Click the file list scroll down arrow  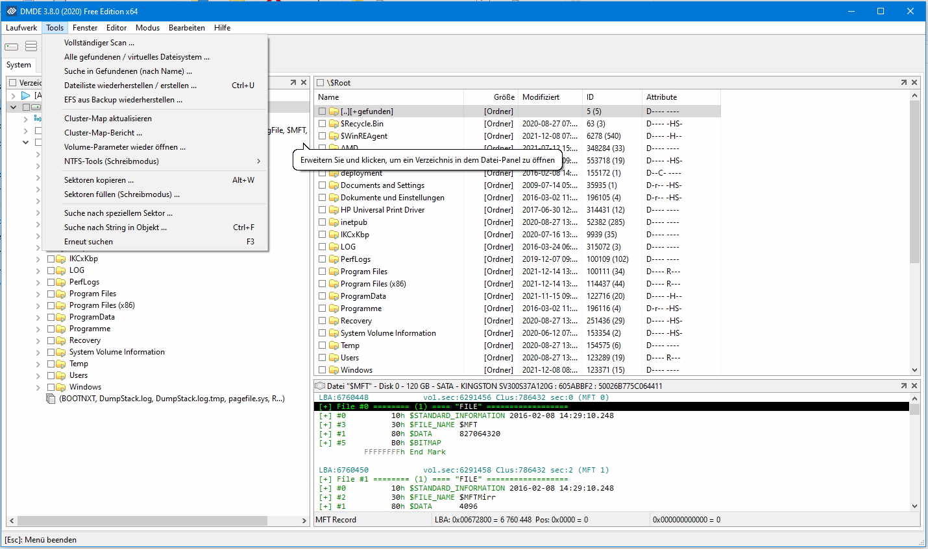(x=914, y=370)
